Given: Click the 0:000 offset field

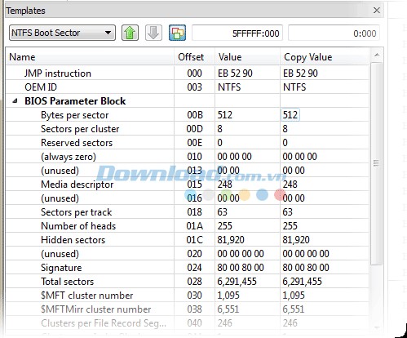Looking at the screenshot, I should (x=334, y=33).
